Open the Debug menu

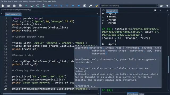(x=25, y=1)
